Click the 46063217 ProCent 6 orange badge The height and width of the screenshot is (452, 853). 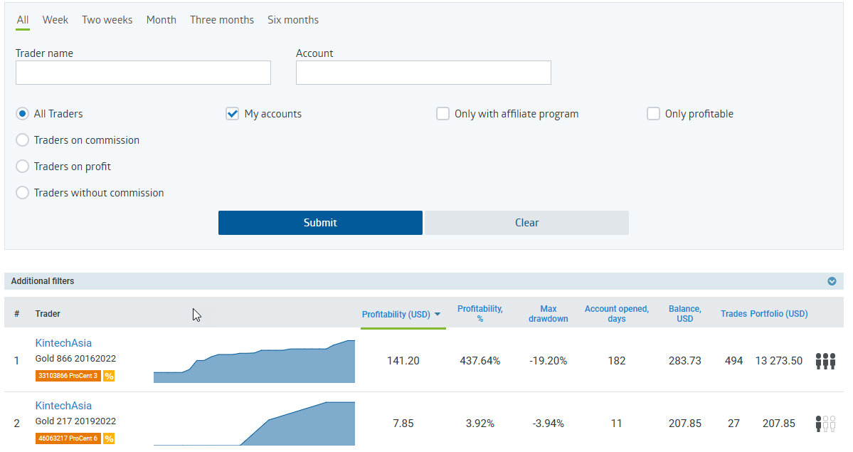(x=68, y=438)
